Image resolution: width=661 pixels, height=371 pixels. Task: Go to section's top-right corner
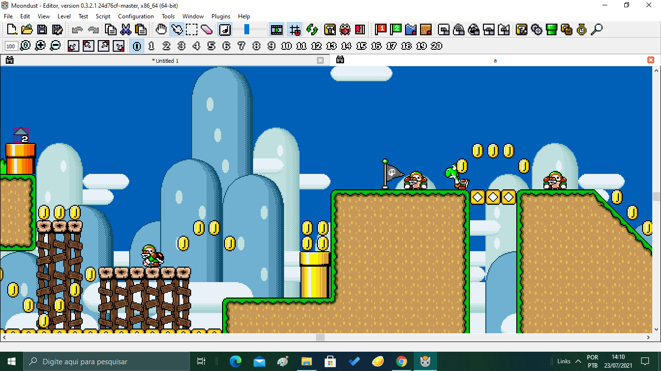click(x=104, y=46)
